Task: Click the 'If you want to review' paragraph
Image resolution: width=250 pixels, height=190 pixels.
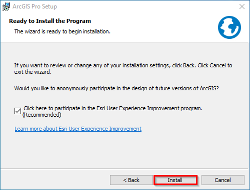Action: click(123, 69)
